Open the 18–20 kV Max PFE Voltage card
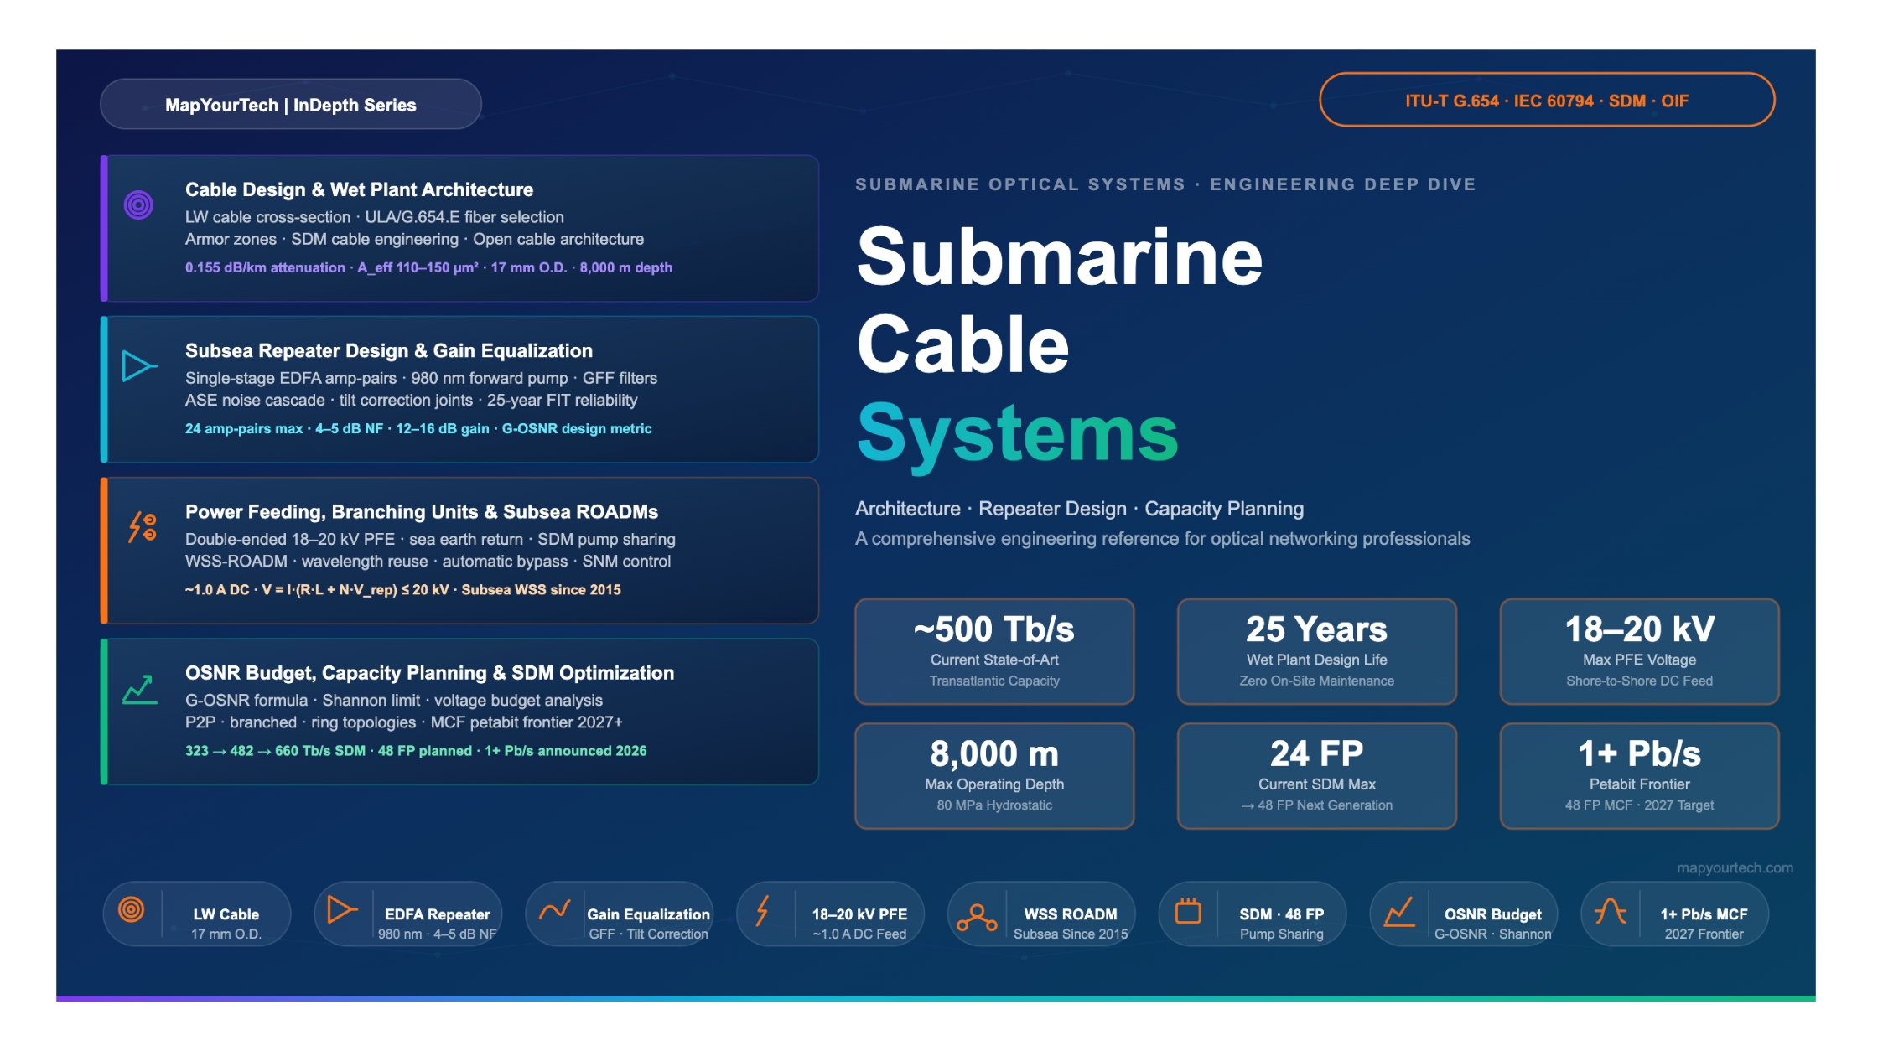Screen dimensions: 1878x1056 click(1639, 651)
